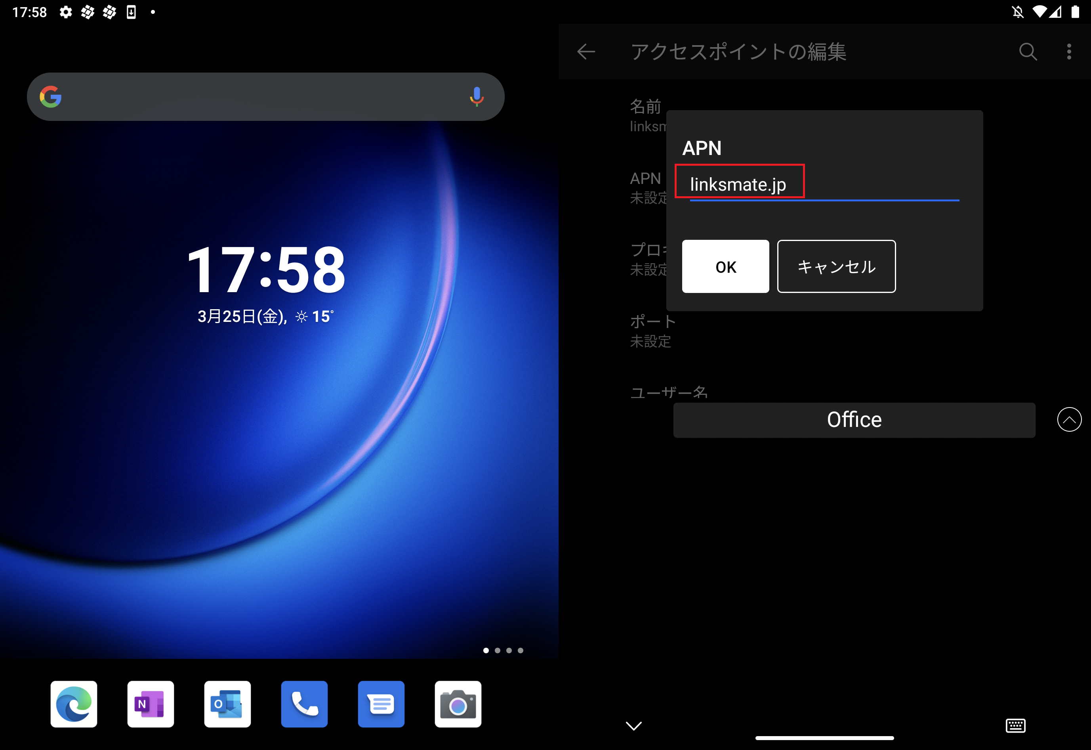The image size is (1091, 750).
Task: Tap the Google search bar
Action: pos(265,97)
